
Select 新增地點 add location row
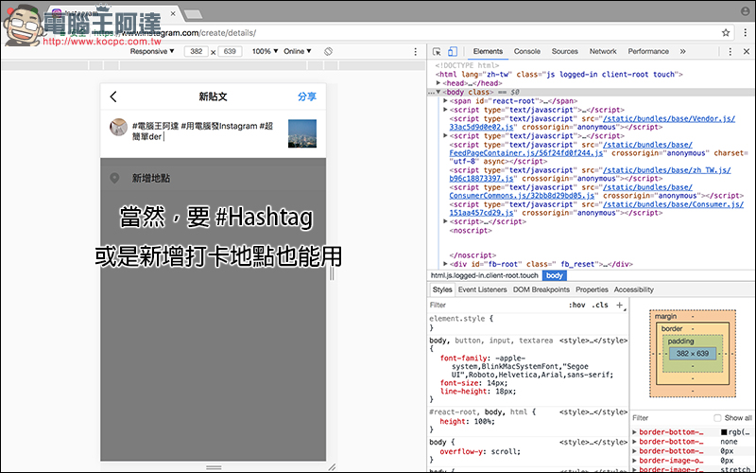[214, 178]
